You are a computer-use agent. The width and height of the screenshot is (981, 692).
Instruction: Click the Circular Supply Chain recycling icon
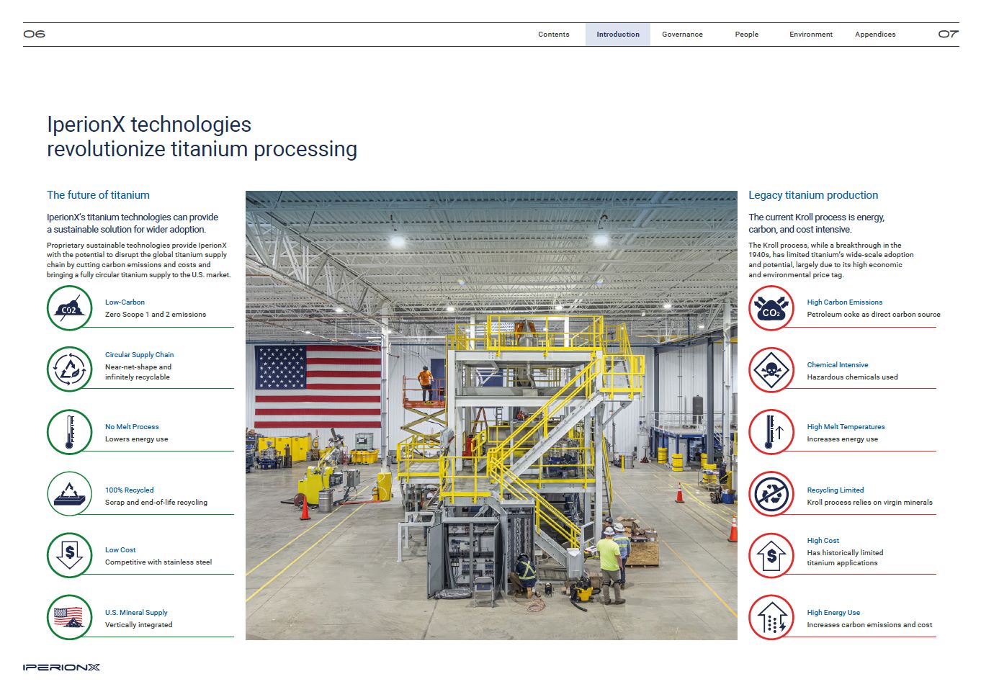click(70, 369)
